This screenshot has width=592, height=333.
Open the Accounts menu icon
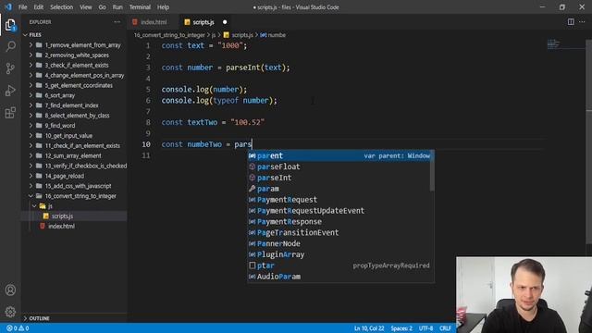click(x=10, y=290)
